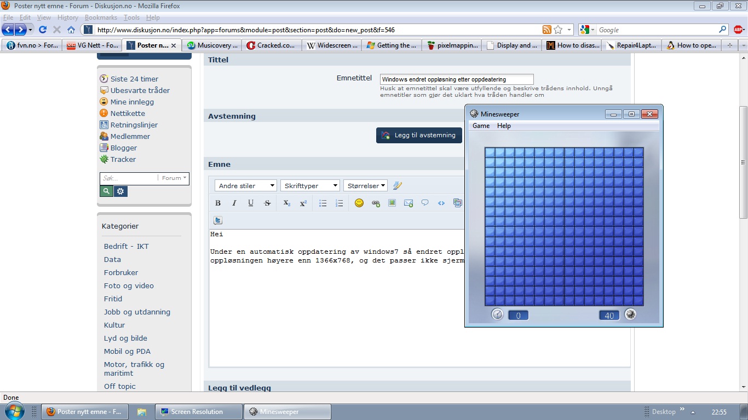This screenshot has height=420, width=748.
Task: Click the green search button in sidebar
Action: [107, 191]
